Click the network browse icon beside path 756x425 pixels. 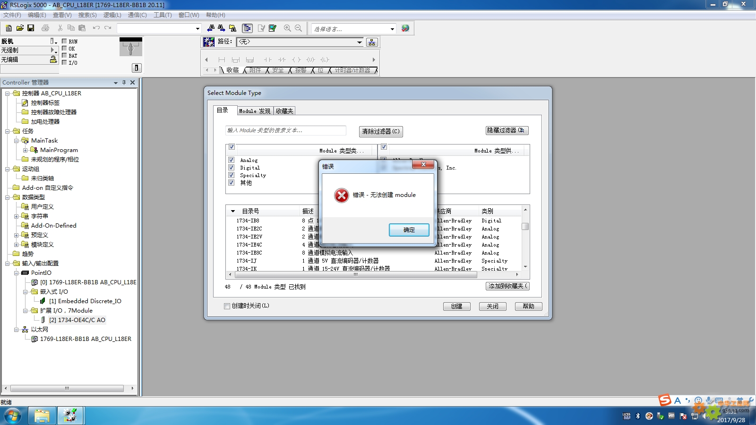(x=372, y=42)
